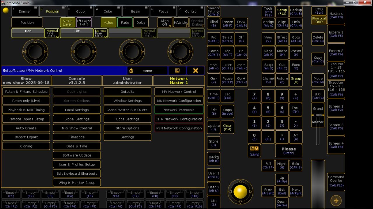
Task: Click the Empty (F1) executor button
Action: [11, 194]
